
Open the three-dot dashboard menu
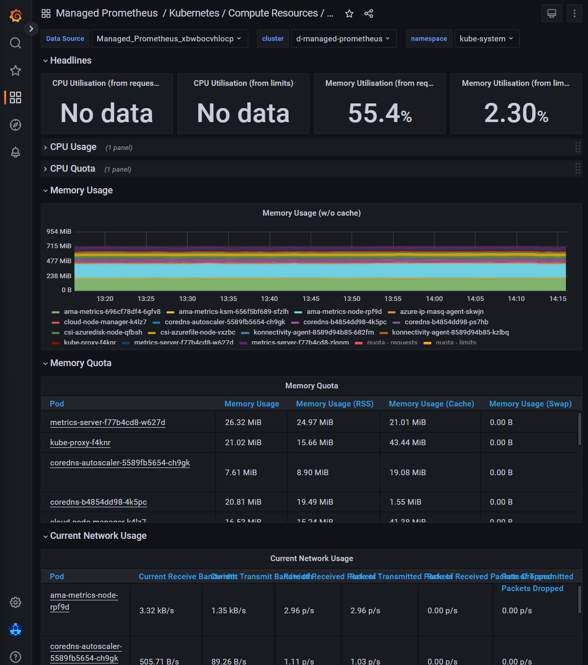point(574,14)
